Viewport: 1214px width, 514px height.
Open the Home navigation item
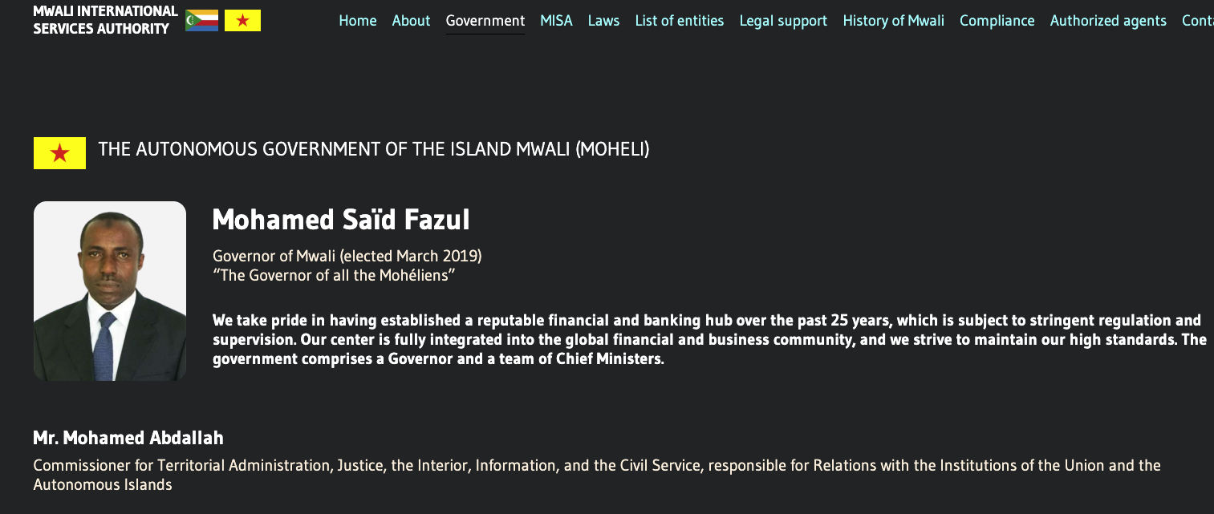357,21
